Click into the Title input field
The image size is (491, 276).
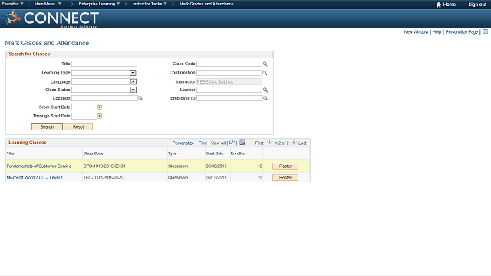point(104,64)
